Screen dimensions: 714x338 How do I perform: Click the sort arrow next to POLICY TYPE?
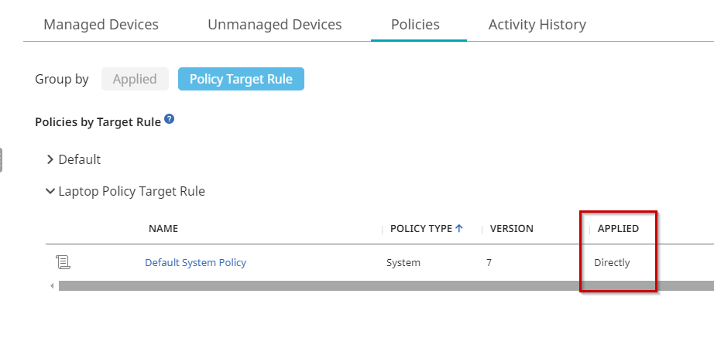(459, 228)
